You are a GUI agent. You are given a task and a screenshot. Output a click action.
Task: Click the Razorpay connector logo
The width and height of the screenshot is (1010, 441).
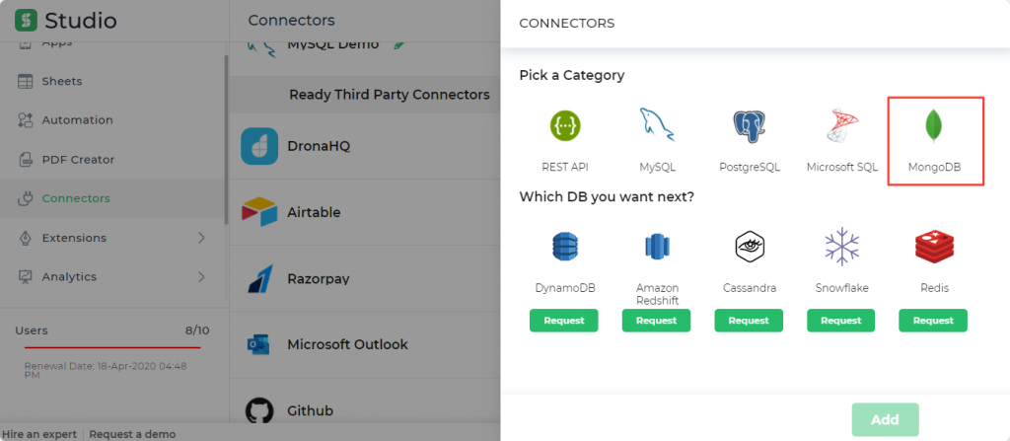[x=260, y=278]
